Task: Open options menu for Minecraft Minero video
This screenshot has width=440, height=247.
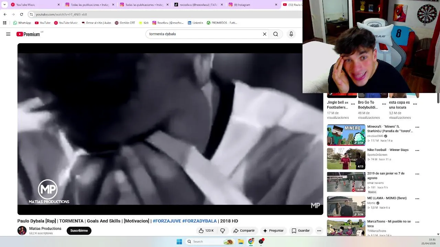Action: [417, 127]
